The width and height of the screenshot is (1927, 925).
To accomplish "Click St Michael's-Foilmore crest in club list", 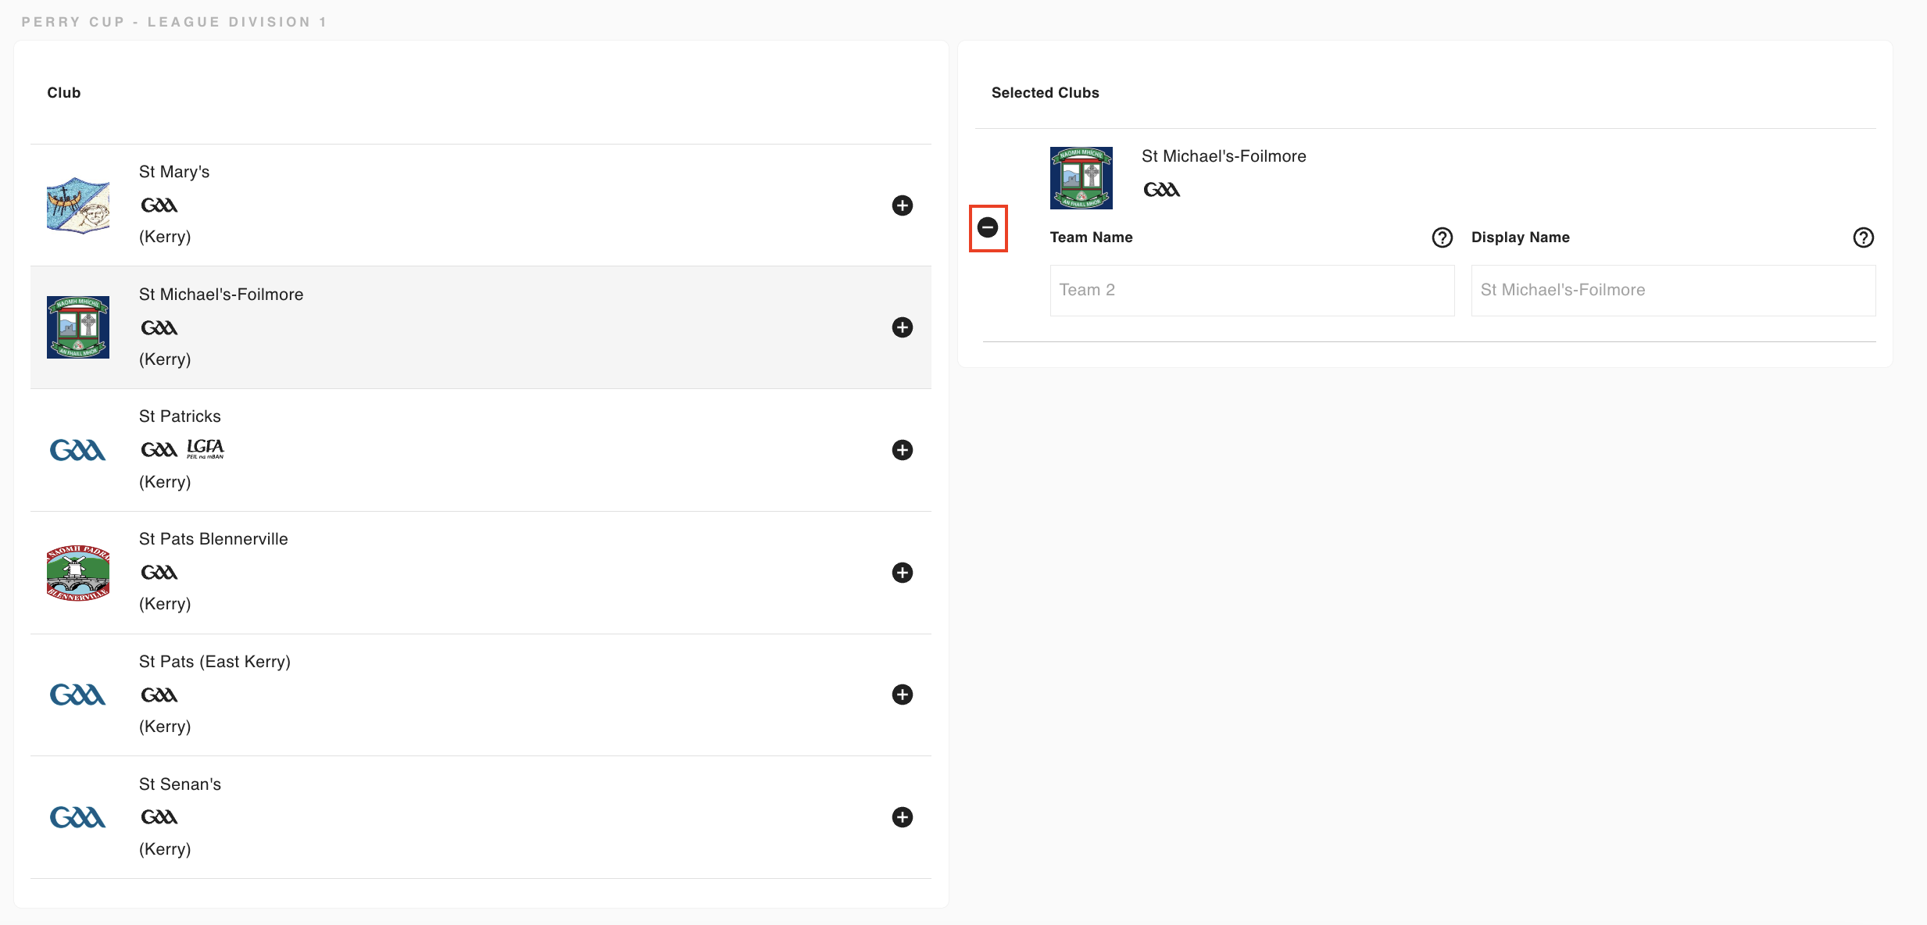I will (78, 327).
